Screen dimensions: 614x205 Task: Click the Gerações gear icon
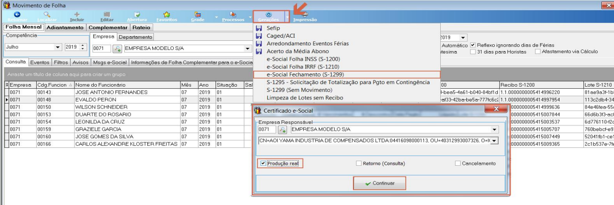269,14
